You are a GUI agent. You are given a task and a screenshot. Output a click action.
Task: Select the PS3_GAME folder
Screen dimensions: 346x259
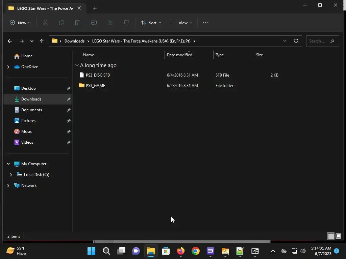pos(95,85)
